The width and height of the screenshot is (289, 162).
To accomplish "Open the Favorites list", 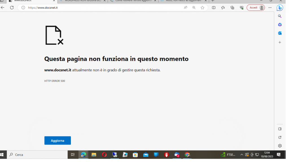I will [223, 8].
